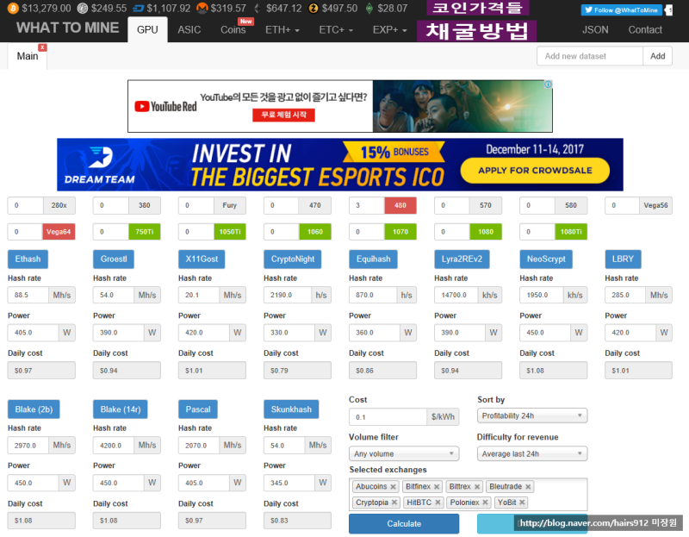Viewport: 689px width, 537px height.
Task: Toggle the LBRY algorithm button
Action: pyautogui.click(x=623, y=259)
